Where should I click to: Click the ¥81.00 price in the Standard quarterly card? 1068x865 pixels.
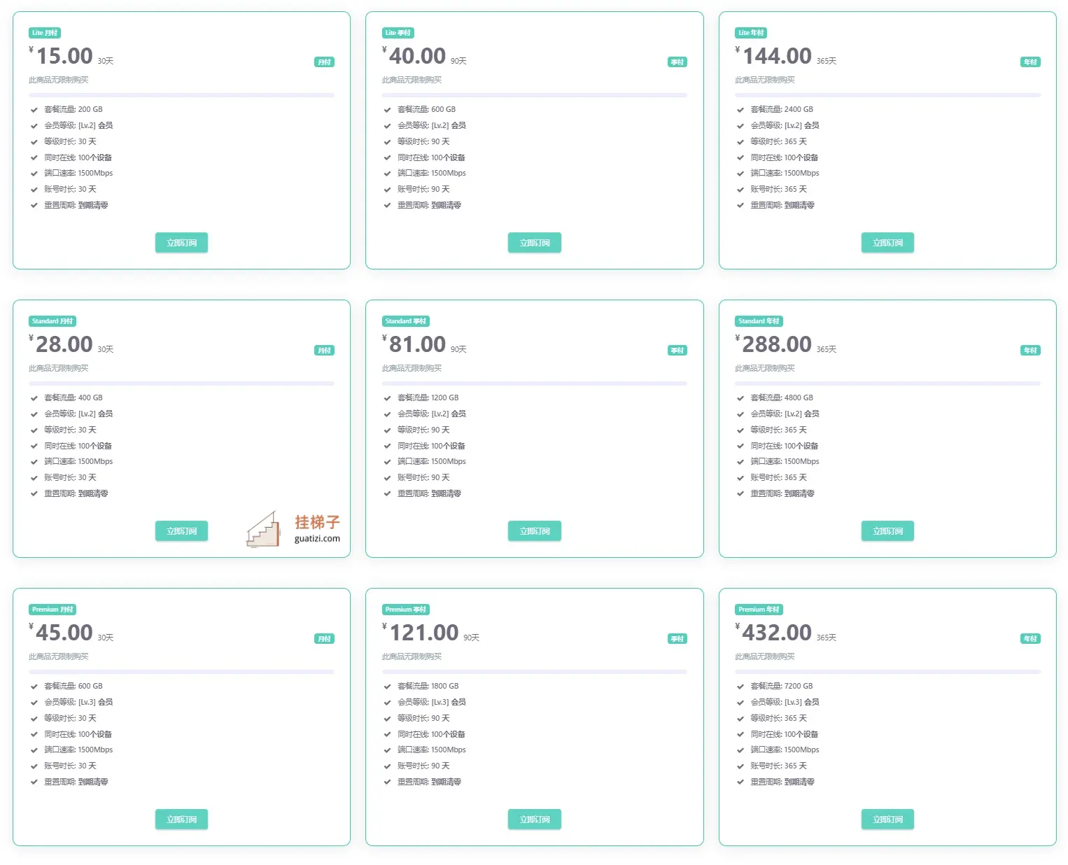(417, 344)
